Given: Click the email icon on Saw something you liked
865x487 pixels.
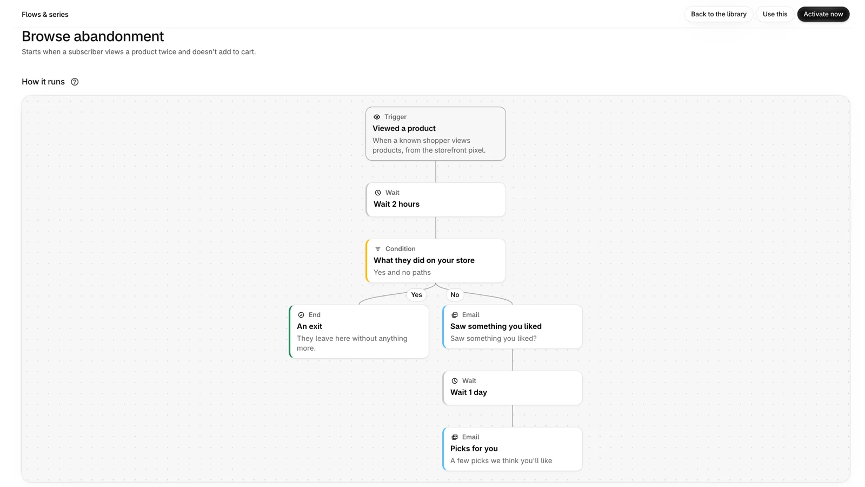Looking at the screenshot, I should click(x=455, y=315).
